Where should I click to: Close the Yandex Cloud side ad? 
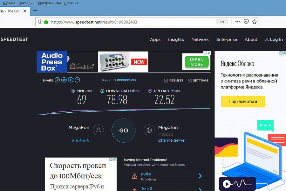click(x=284, y=53)
